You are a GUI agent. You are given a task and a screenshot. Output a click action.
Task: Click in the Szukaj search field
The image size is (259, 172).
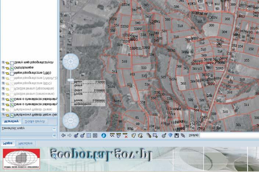pos(230,136)
